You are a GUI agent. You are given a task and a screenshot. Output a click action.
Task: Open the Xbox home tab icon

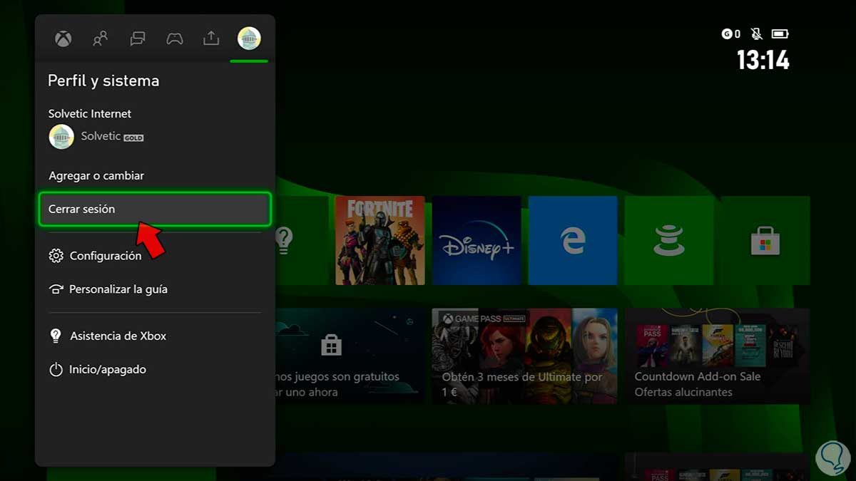tap(63, 38)
